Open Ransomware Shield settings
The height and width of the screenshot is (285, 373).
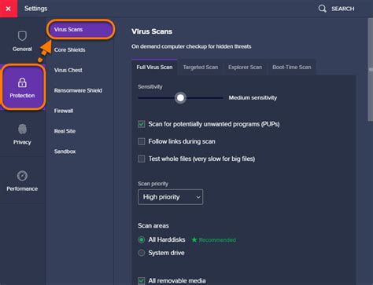click(78, 90)
